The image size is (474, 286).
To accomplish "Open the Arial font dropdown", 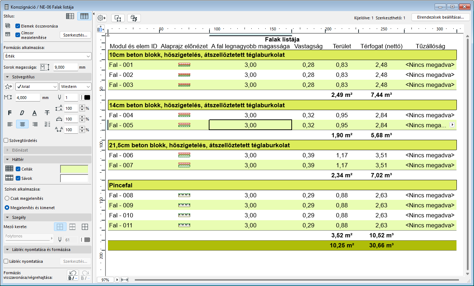I will 36,87.
